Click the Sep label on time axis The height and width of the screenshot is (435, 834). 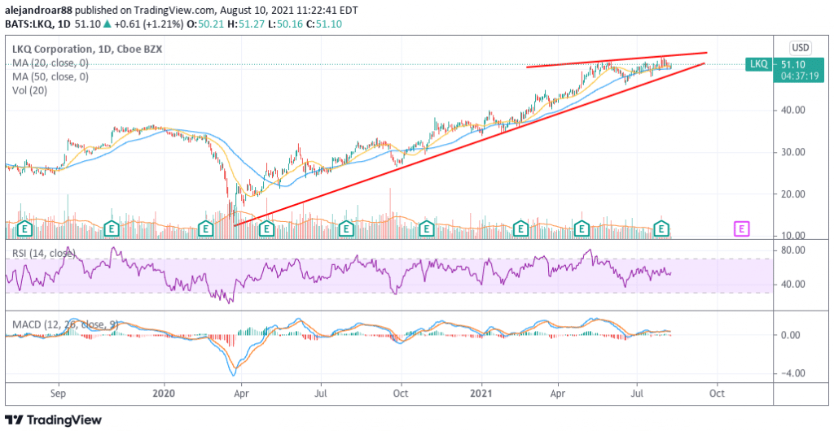(x=58, y=394)
